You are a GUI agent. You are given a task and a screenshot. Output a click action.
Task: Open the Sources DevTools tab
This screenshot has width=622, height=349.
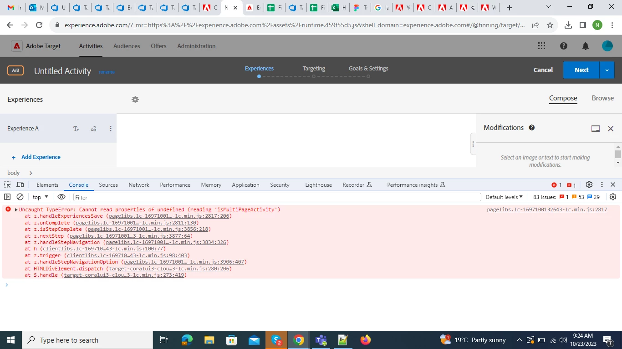pos(108,185)
